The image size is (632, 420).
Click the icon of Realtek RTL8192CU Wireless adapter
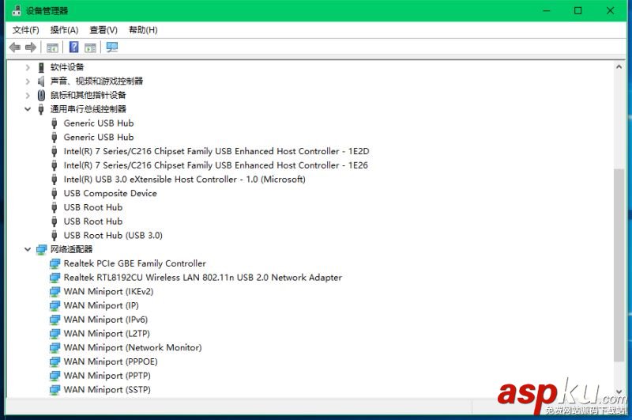click(55, 278)
